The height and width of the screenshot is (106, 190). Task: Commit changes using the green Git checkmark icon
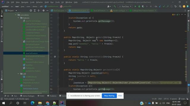coord(164,6)
